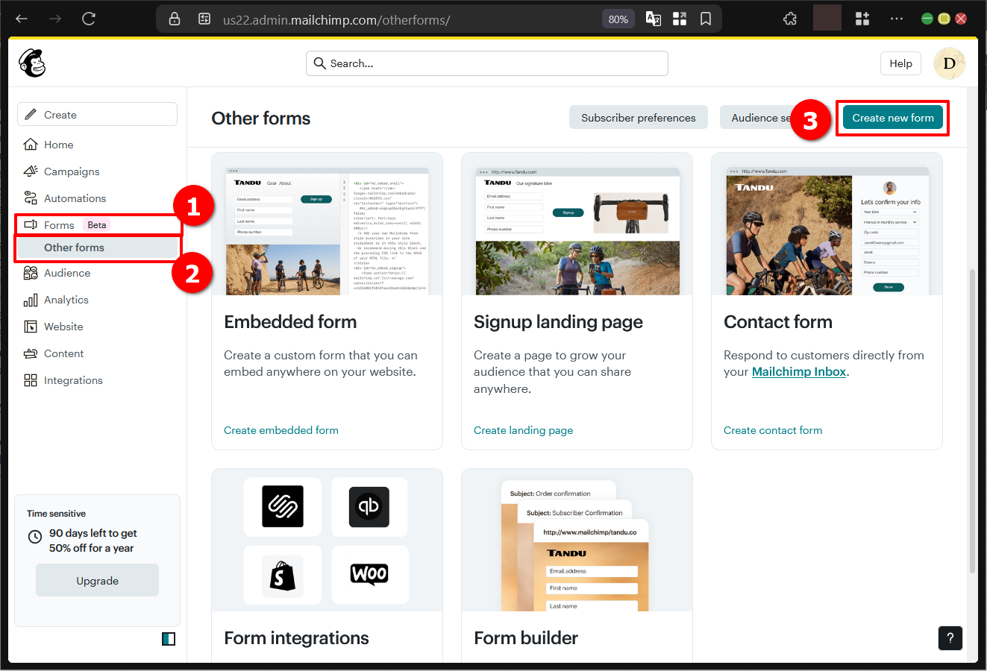Open the Integrations section
Viewport: 987px width, 671px height.
72,380
